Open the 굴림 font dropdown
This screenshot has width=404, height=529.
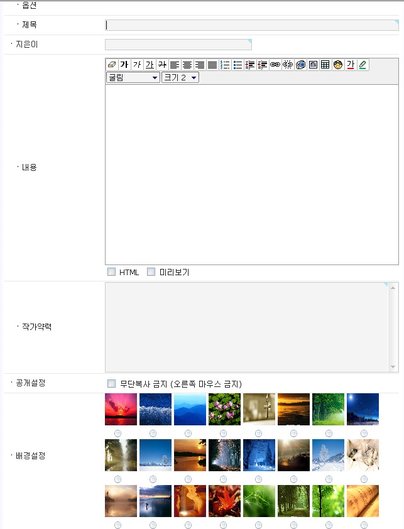133,77
